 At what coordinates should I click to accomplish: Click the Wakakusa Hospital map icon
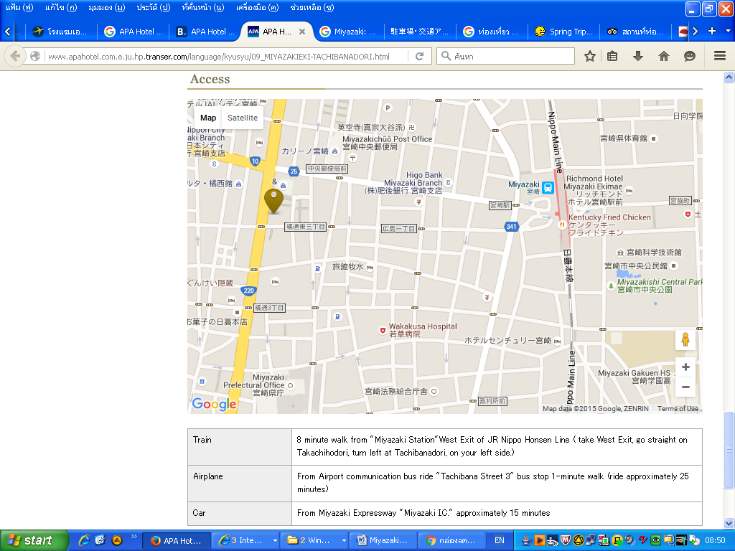(383, 330)
